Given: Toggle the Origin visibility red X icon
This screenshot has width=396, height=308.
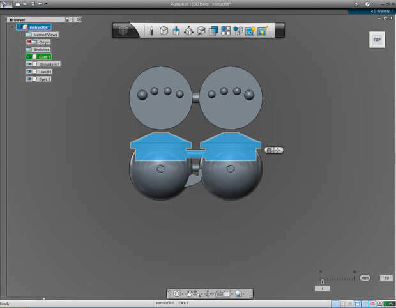Looking at the screenshot, I should pyautogui.click(x=29, y=42).
